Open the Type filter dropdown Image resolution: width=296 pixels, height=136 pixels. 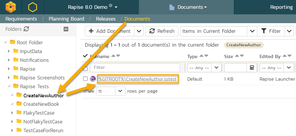(216, 68)
